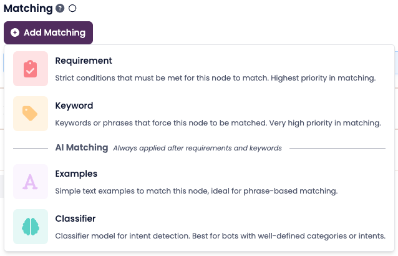Viewport: 398px width, 256px height.
Task: Click the orange Keyword tag icon
Action: [30, 114]
